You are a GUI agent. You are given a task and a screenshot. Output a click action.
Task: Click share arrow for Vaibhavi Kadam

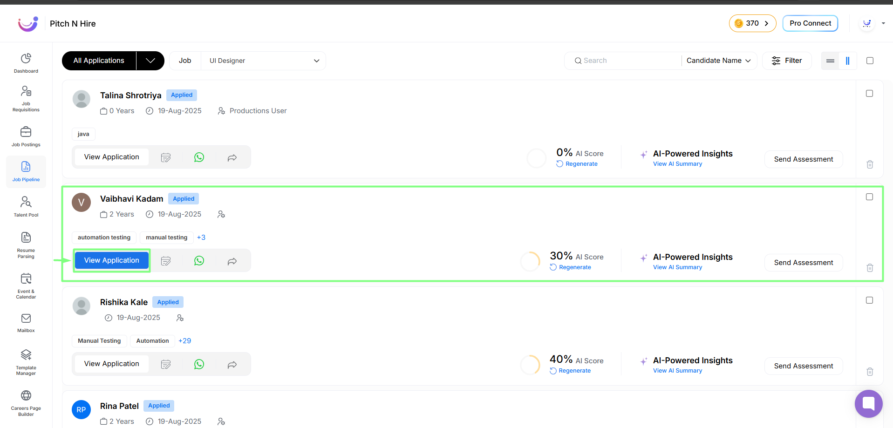(x=232, y=261)
